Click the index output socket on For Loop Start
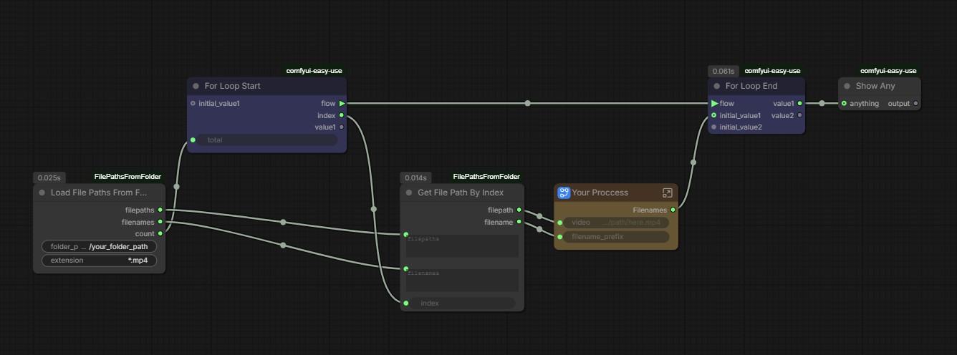Viewport: 957px width, 355px height. (341, 115)
